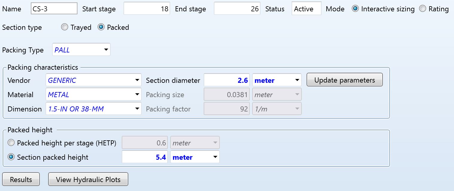The height and width of the screenshot is (191, 454).
Task: Select the Trayed section type
Action: 65,27
